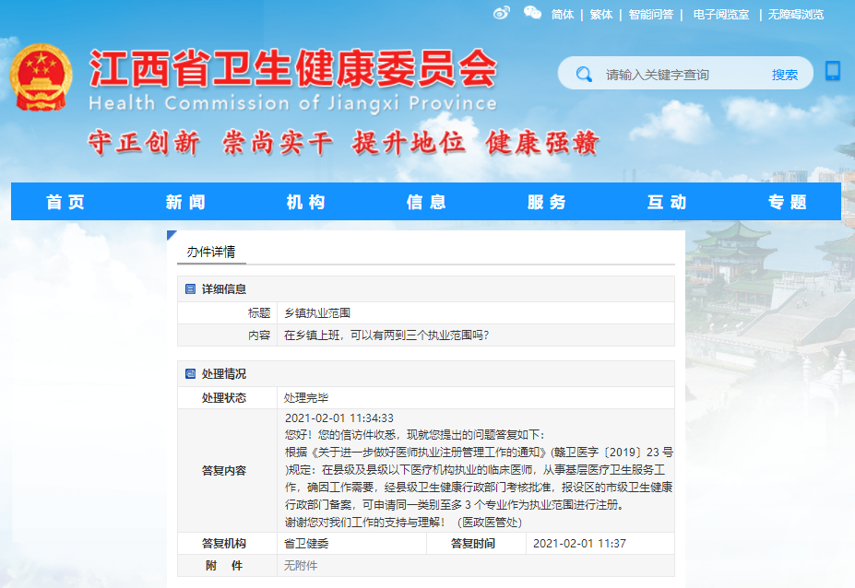The height and width of the screenshot is (588, 855).
Task: Open 电子阅览室 link
Action: click(x=721, y=15)
